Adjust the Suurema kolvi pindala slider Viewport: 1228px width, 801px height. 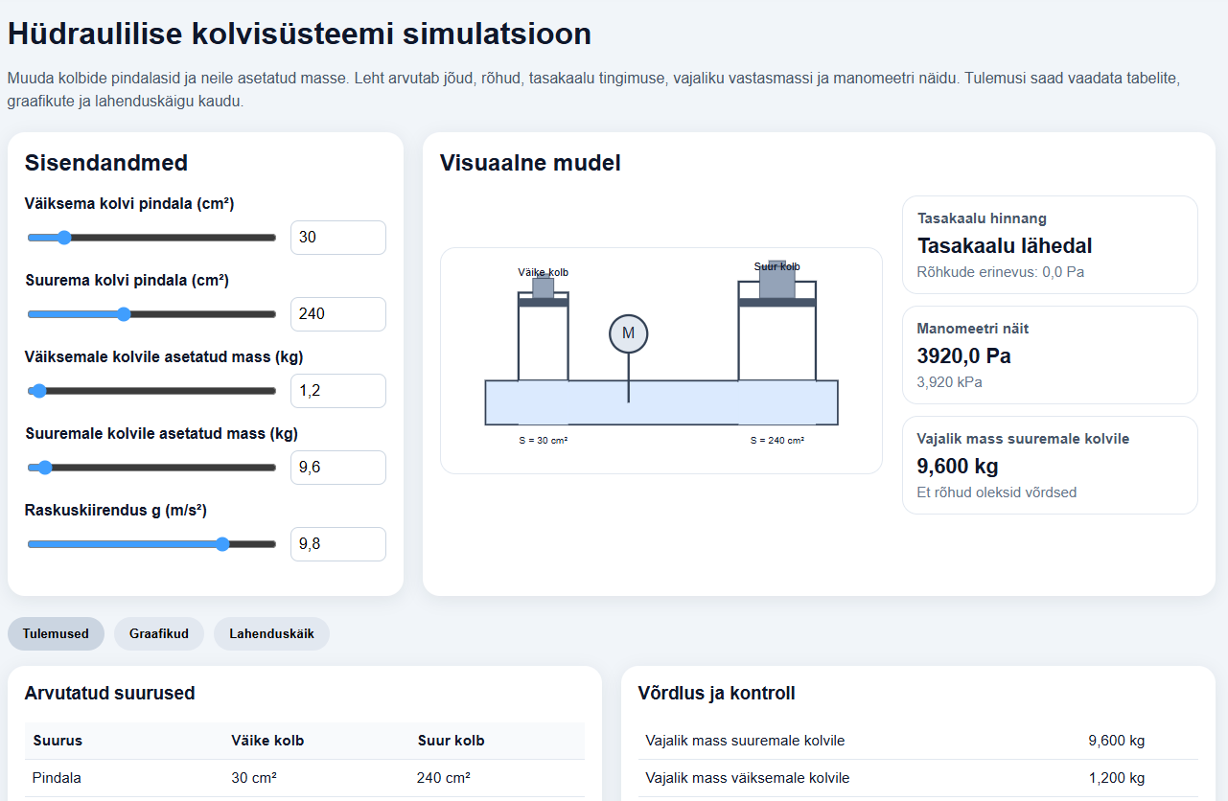(151, 314)
